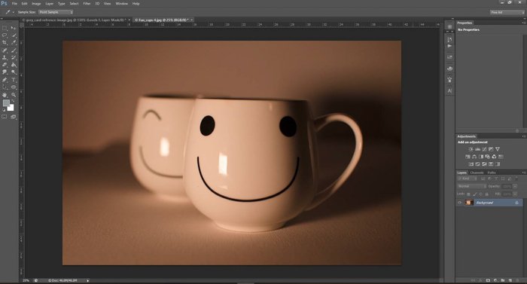Select the Crop tool
The height and width of the screenshot is (284, 527).
click(5, 42)
